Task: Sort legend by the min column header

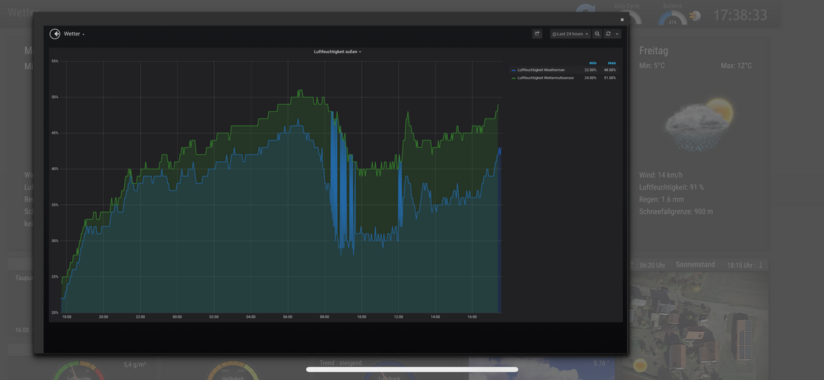Action: click(592, 62)
